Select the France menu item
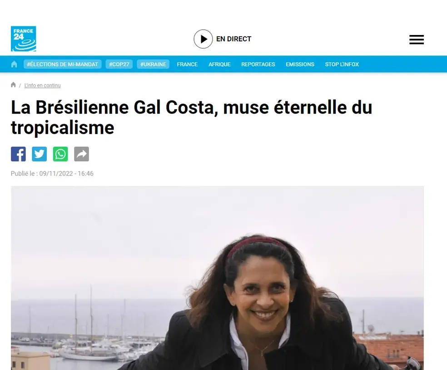447x370 pixels. pos(187,64)
